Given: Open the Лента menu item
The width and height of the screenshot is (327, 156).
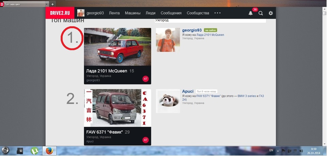Looking at the screenshot, I should point(114,13).
